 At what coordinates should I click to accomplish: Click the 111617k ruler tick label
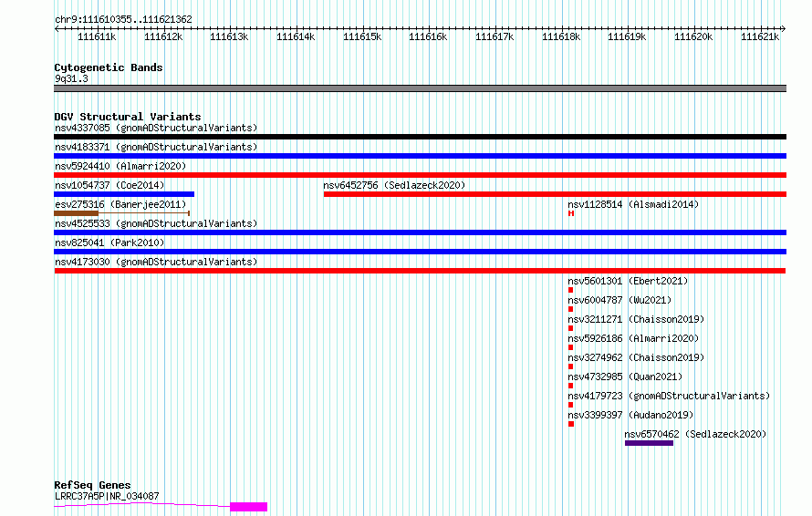[494, 36]
